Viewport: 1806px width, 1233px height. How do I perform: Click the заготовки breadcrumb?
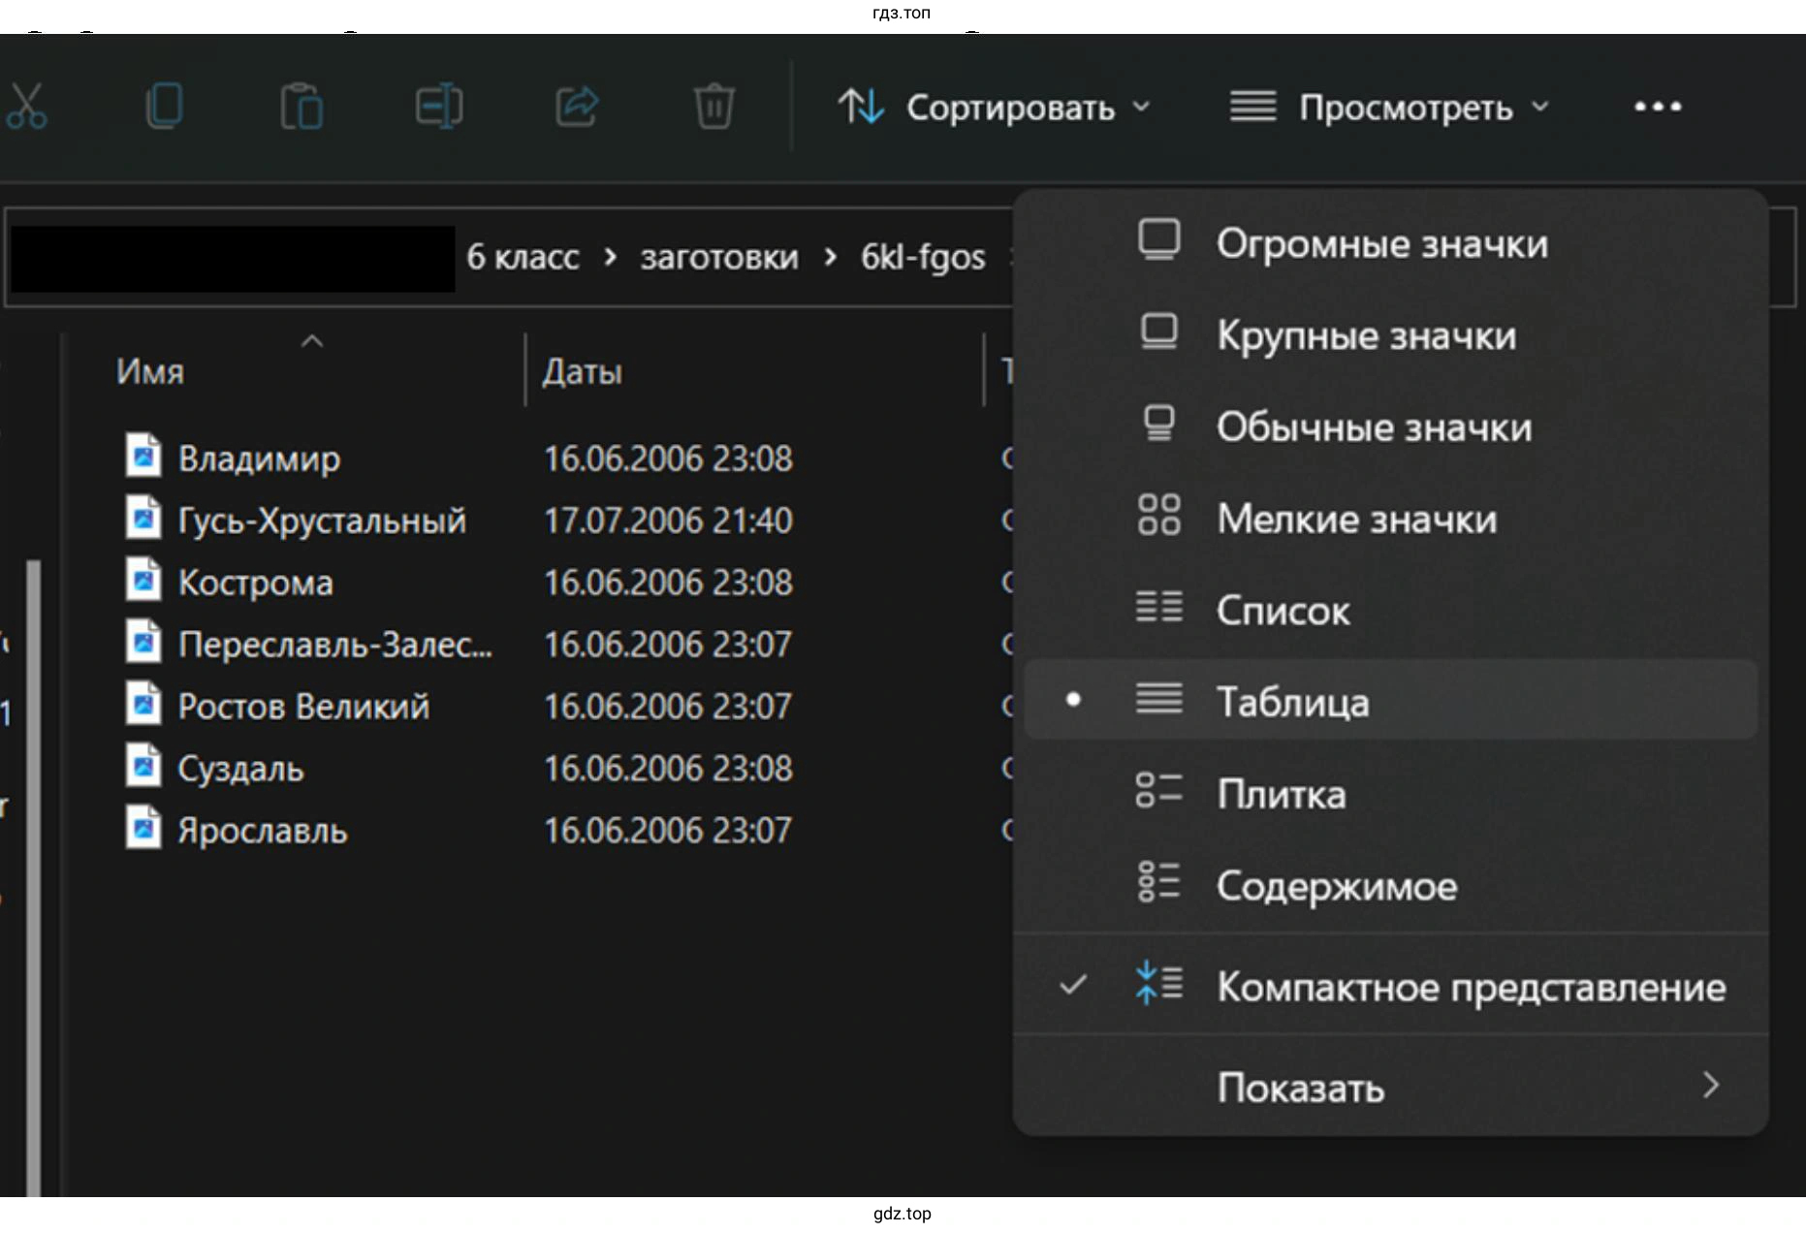pyautogui.click(x=719, y=258)
